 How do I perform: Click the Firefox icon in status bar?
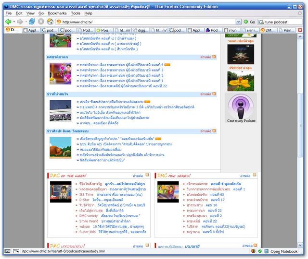point(253,251)
